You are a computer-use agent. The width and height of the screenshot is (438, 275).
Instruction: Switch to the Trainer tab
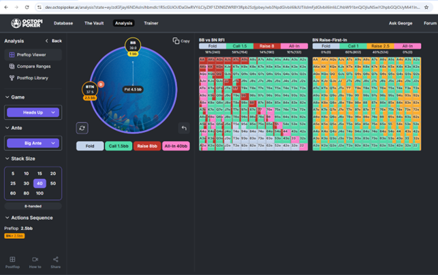[151, 23]
